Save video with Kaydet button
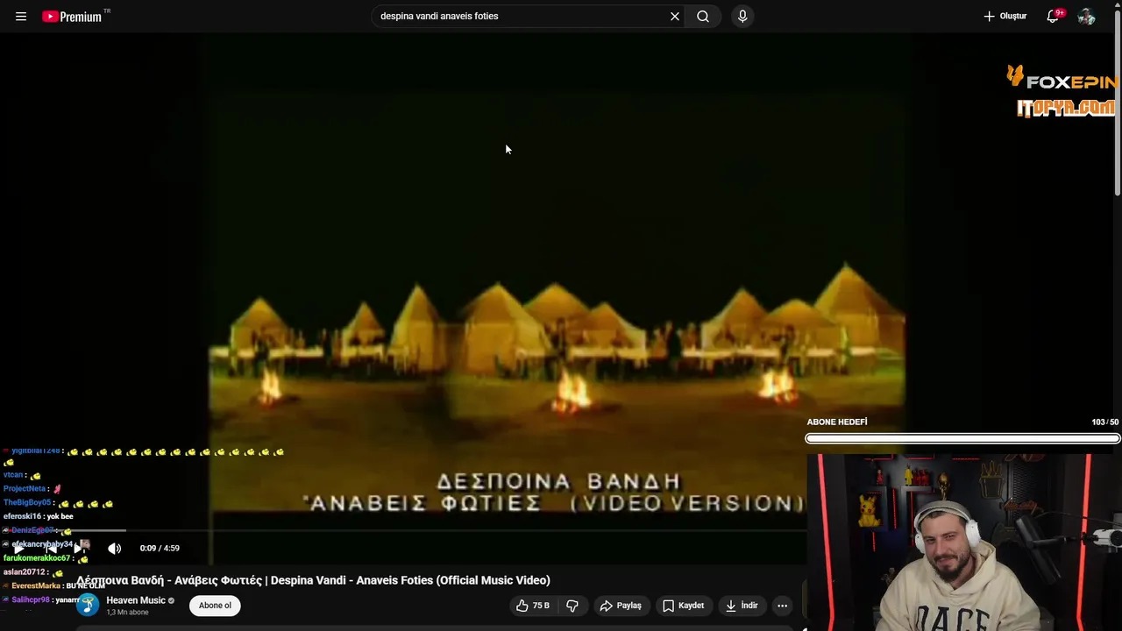This screenshot has height=631, width=1122. pos(683,606)
